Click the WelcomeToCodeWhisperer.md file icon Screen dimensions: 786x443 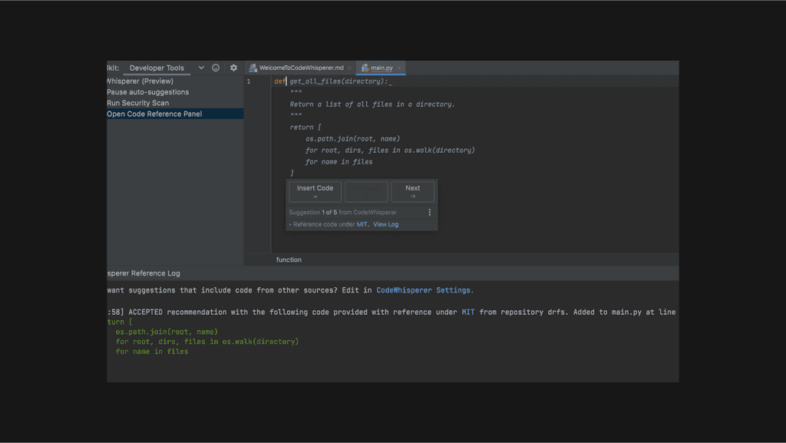253,68
